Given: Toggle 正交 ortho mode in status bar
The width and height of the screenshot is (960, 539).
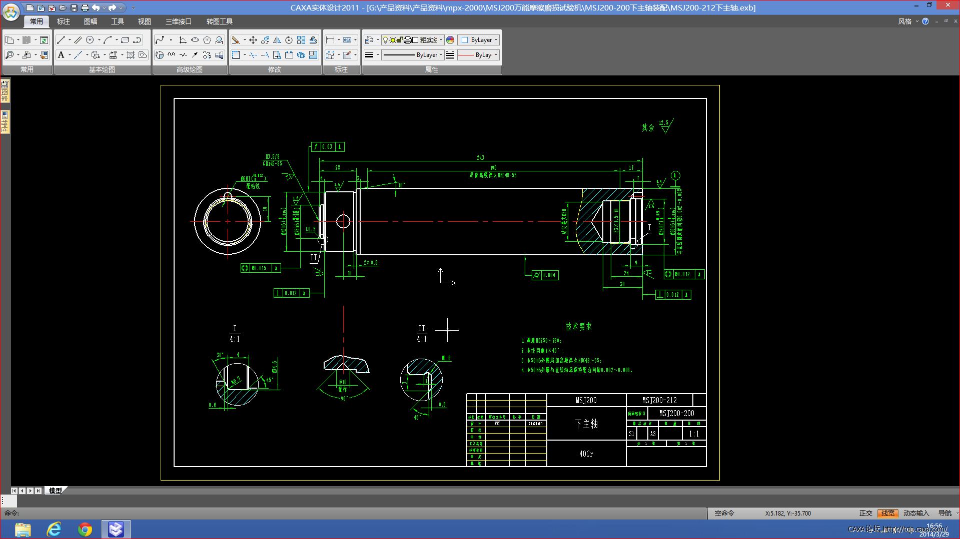Looking at the screenshot, I should click(x=865, y=513).
